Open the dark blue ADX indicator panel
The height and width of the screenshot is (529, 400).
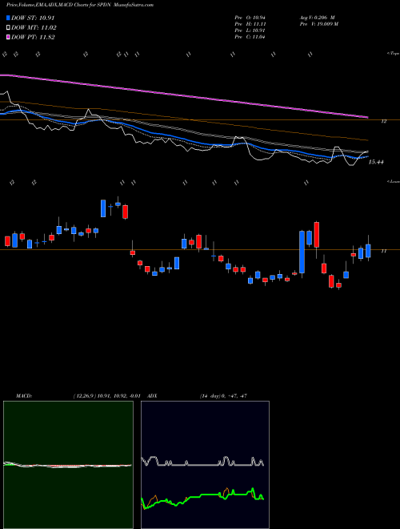click(205, 465)
